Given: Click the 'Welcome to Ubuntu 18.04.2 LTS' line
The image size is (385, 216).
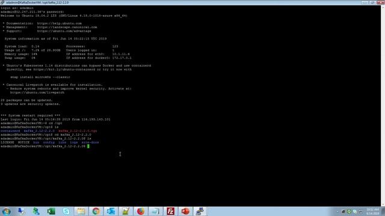Looking at the screenshot, I should click(64, 16).
